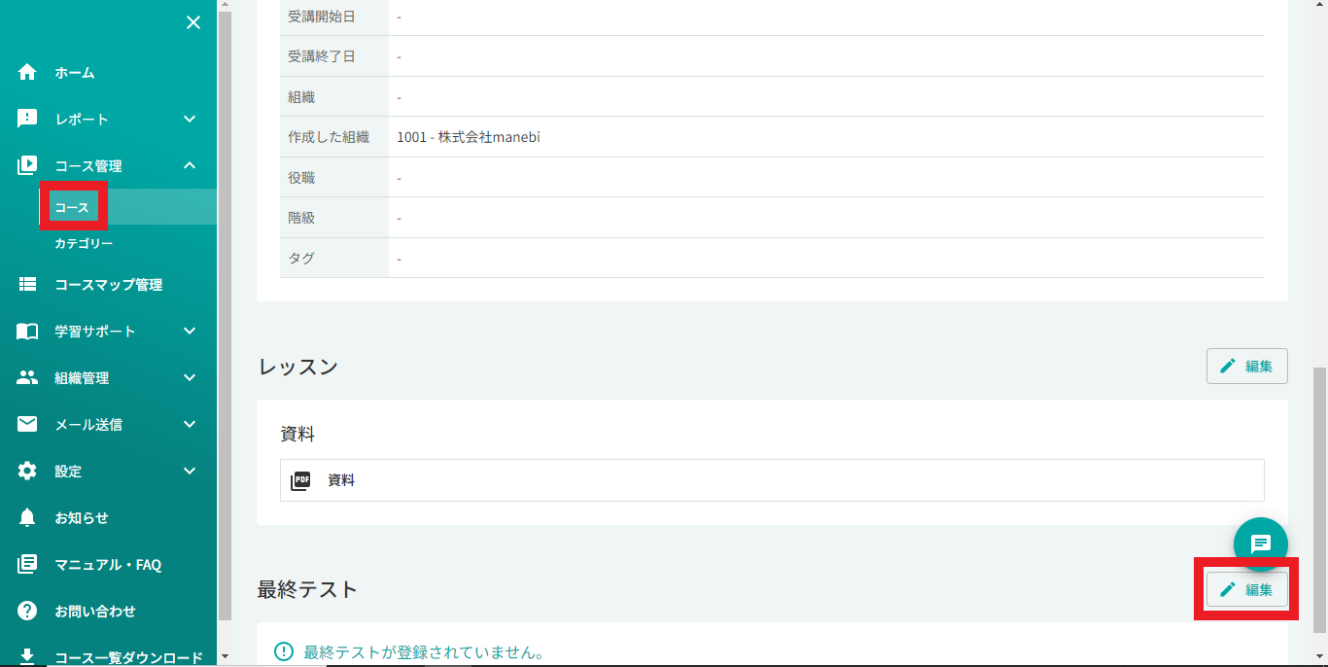Click the 組織管理 people icon
Screen dimensions: 1328x667
(x=27, y=378)
